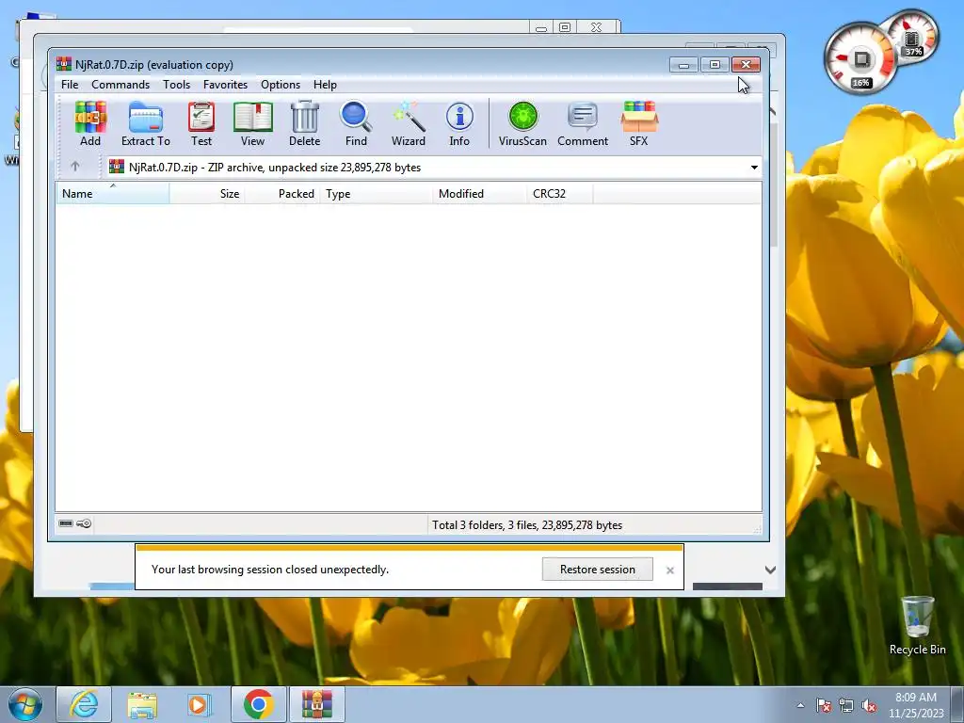This screenshot has width=964, height=723.
Task: Click the network tray icon
Action: 846,706
